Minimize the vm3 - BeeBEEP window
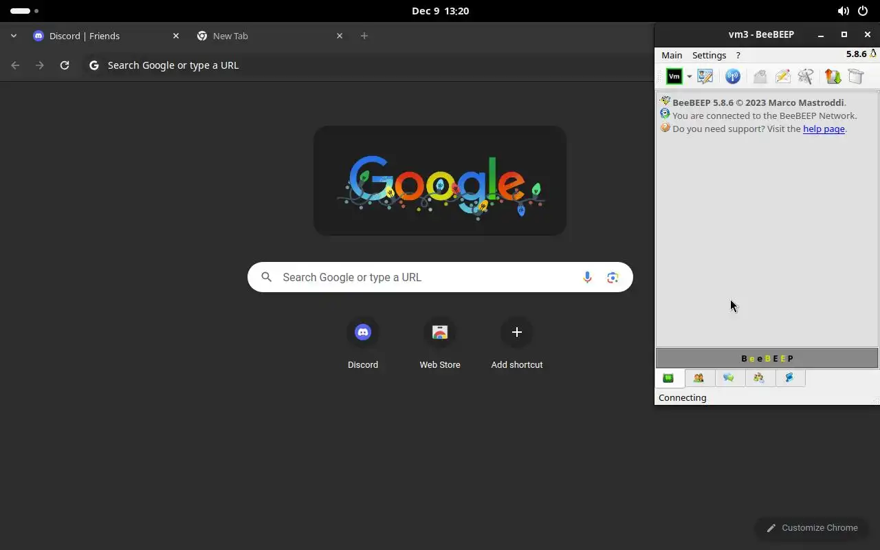Screen dimensions: 880x550 821,34
